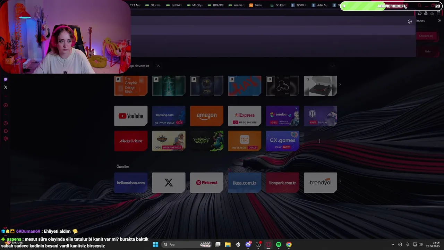The width and height of the screenshot is (444, 250).
Task: Open Extensions cube icon in the sidebar
Action: point(6,131)
